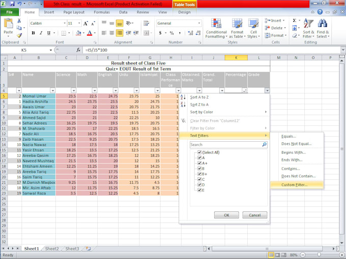Open the Number format General dropdown
The image size is (346, 259).
point(199,23)
